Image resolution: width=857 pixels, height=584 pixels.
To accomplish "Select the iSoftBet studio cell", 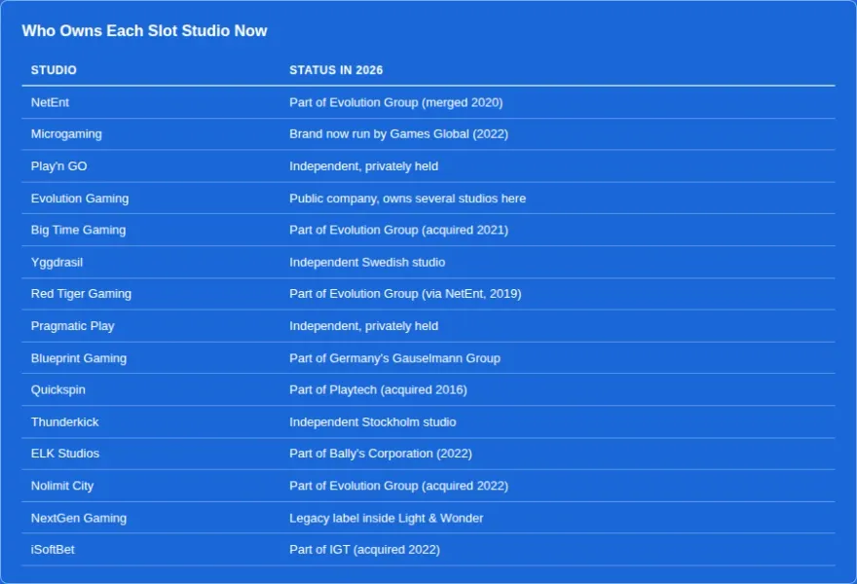I will click(x=53, y=550).
